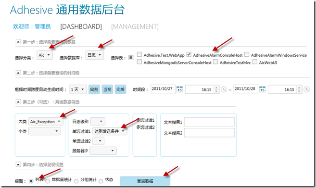Check Adhesive.Test.WebApp table
The image size is (316, 188).
point(139,54)
